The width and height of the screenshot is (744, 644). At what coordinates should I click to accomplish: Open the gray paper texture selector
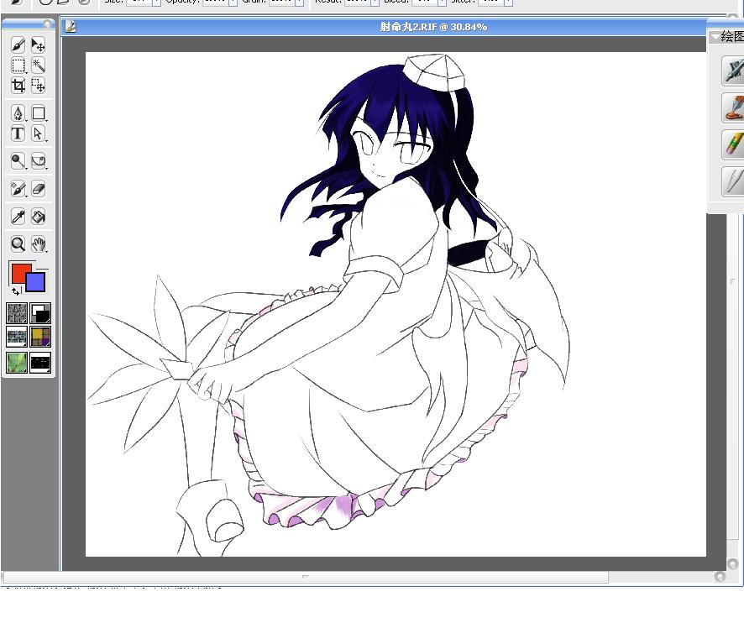17,313
